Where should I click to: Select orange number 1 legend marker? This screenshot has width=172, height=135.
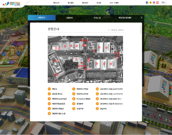(x=49, y=89)
